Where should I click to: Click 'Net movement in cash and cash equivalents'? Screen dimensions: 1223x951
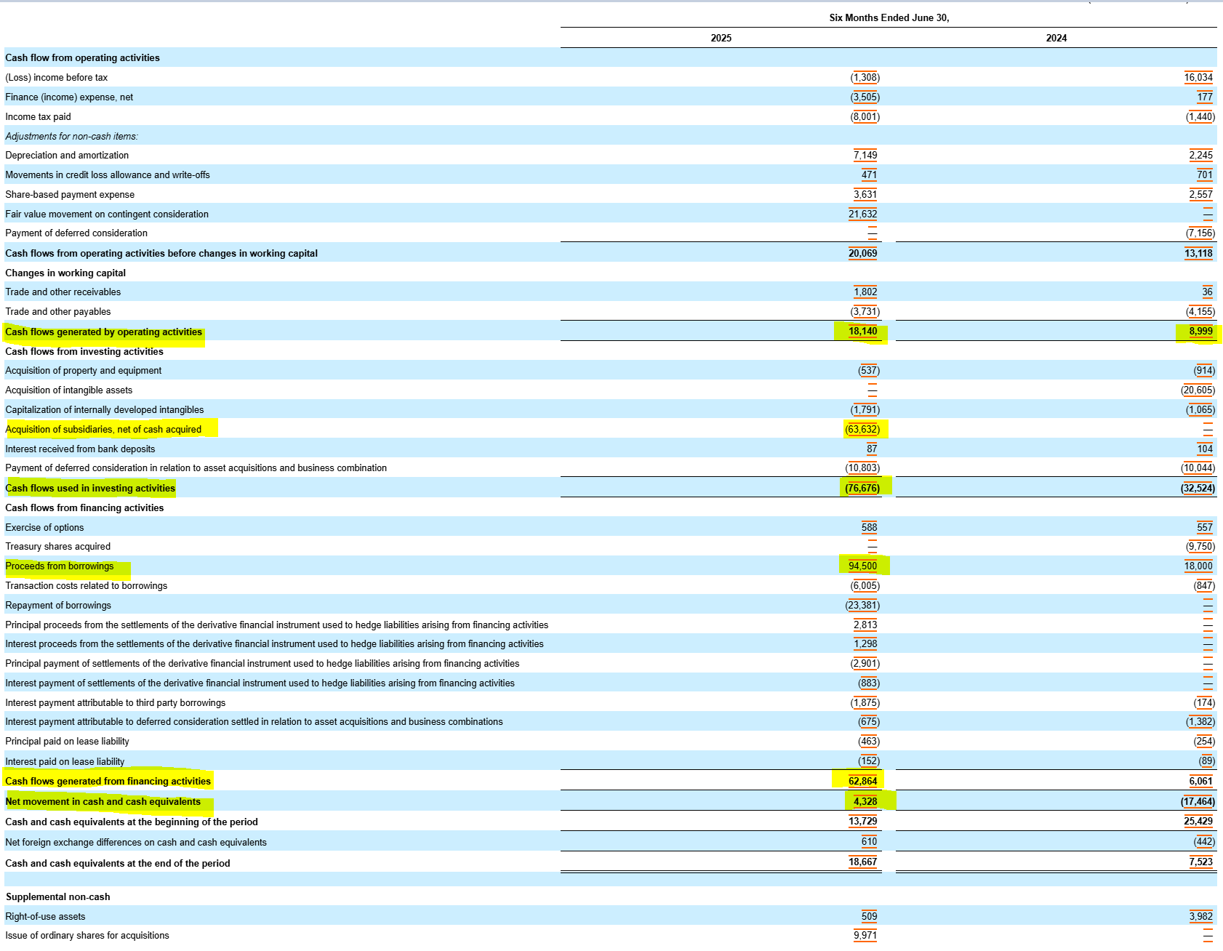pyautogui.click(x=103, y=802)
